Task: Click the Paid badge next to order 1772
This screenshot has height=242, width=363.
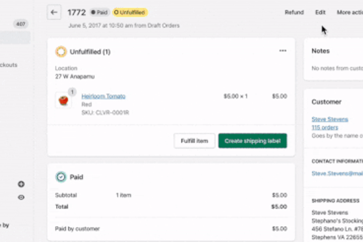Action: pyautogui.click(x=99, y=12)
